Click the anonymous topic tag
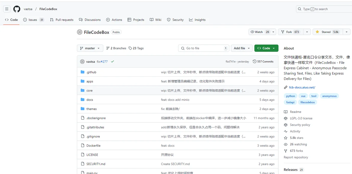 pos(329,96)
